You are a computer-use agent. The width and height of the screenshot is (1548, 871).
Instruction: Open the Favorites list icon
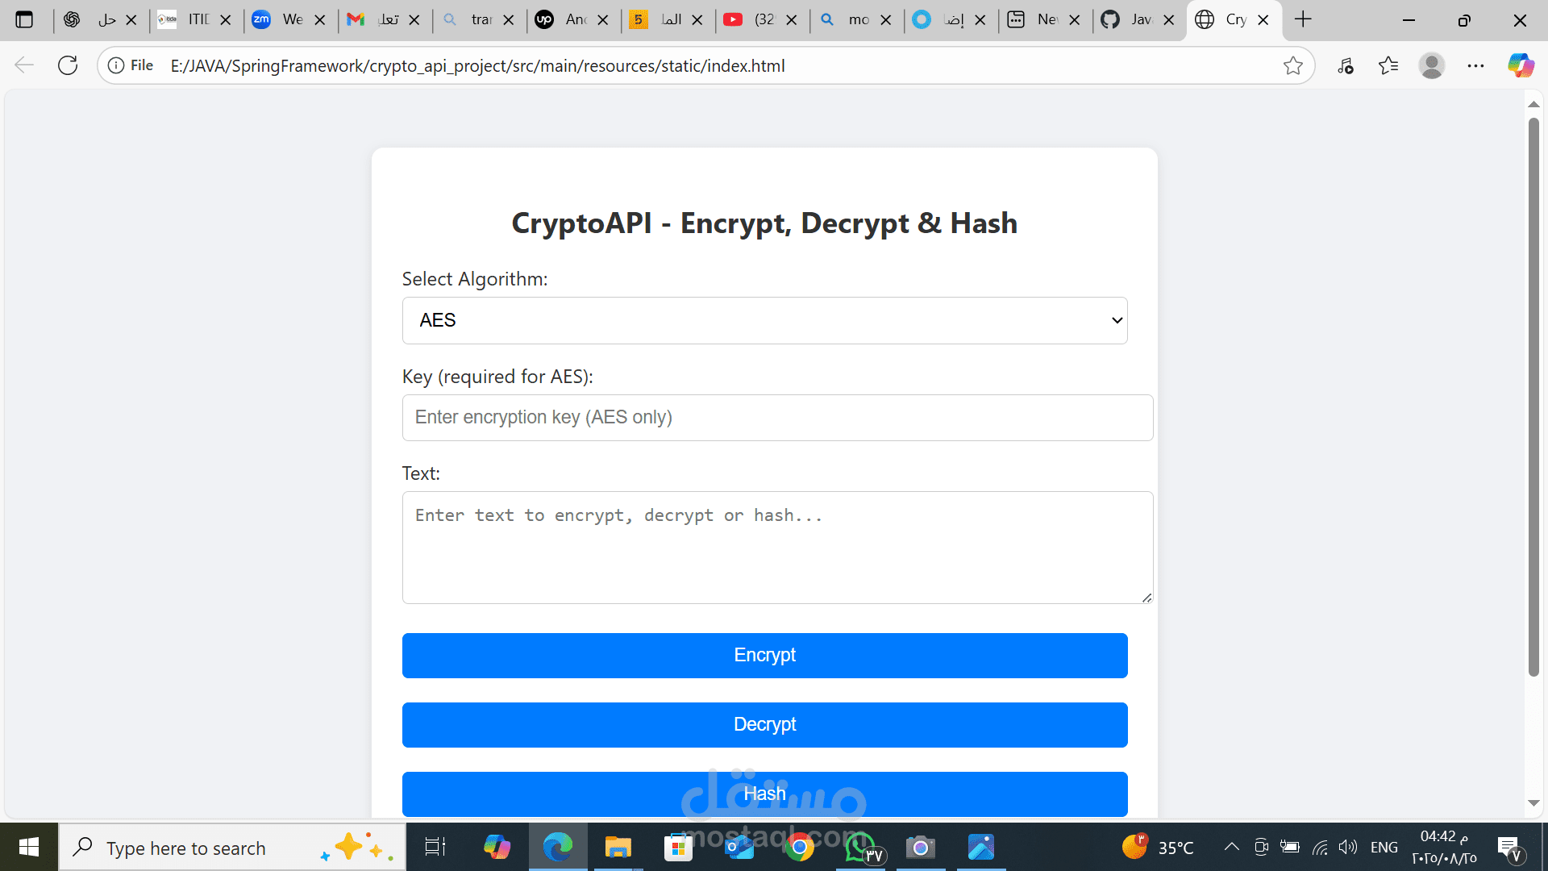click(1388, 65)
